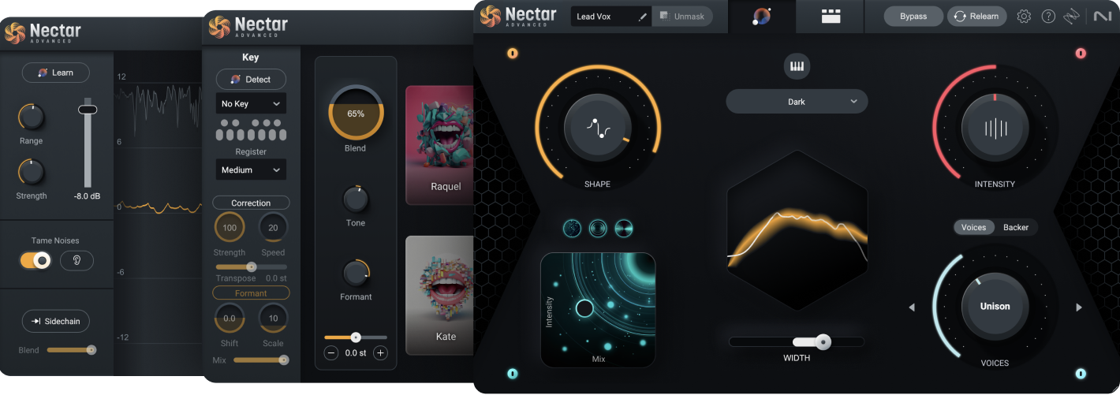This screenshot has height=395, width=1120.
Task: Select the second teal reverb style icon
Action: pyautogui.click(x=599, y=229)
